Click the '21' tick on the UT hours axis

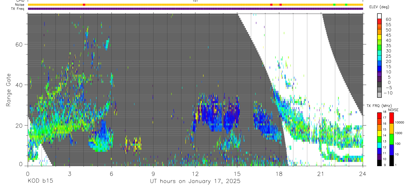321,173
